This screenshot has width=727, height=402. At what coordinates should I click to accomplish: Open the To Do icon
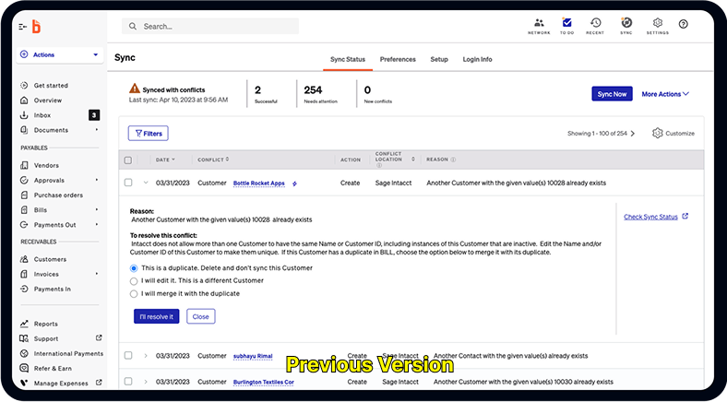pyautogui.click(x=566, y=27)
